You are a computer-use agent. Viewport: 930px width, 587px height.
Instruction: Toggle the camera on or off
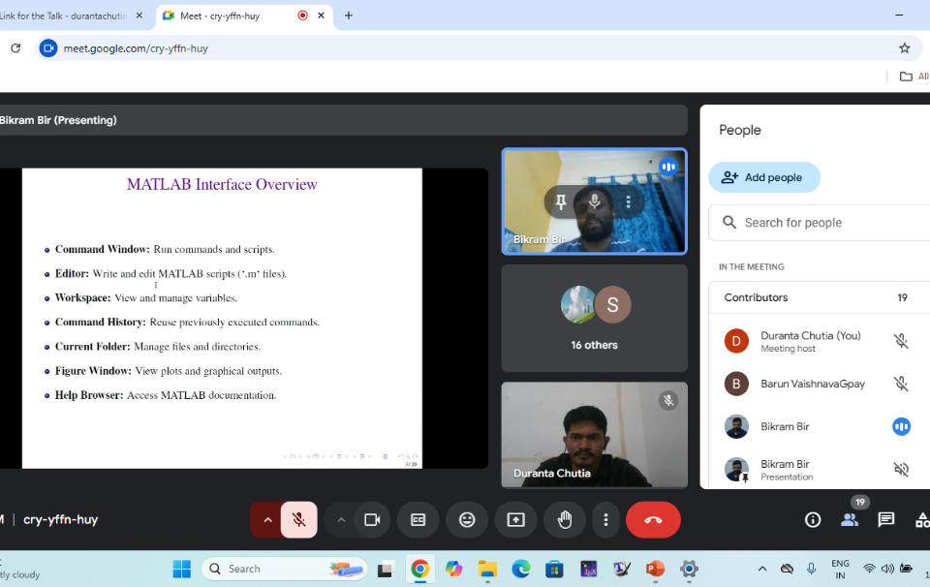coord(372,520)
